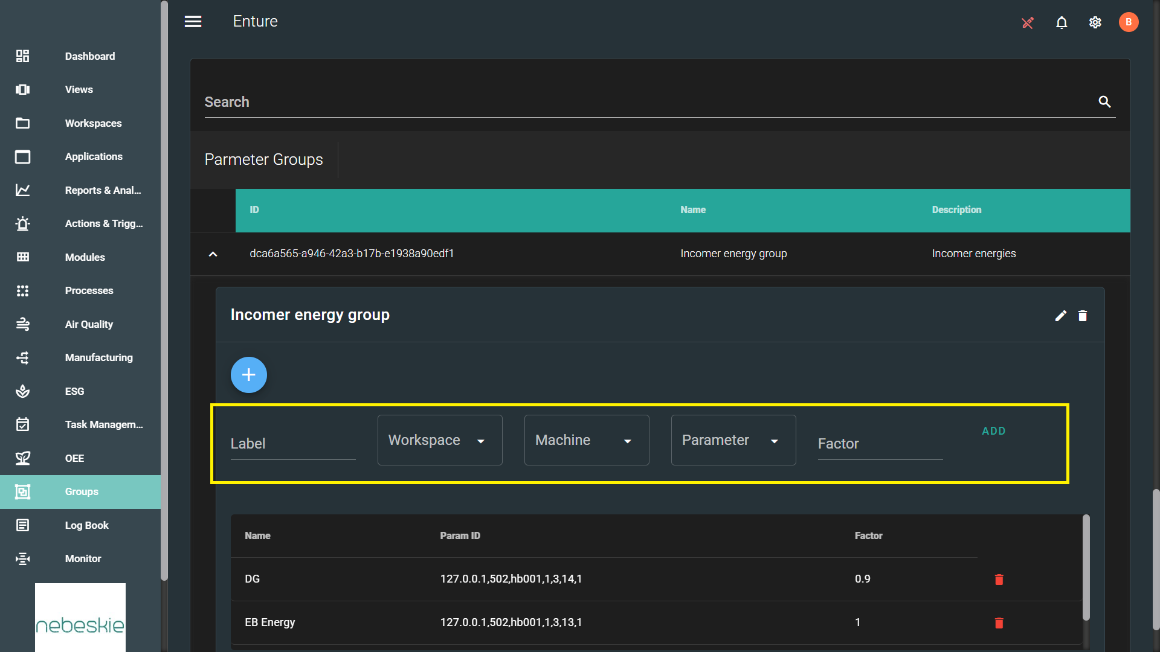This screenshot has height=652, width=1160.
Task: Click the Processes dots icon
Action: 22,291
